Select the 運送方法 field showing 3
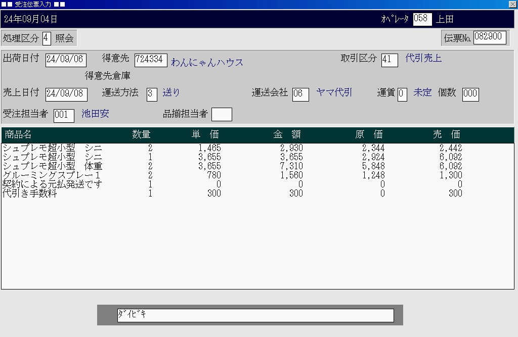518x337 pixels. click(152, 94)
